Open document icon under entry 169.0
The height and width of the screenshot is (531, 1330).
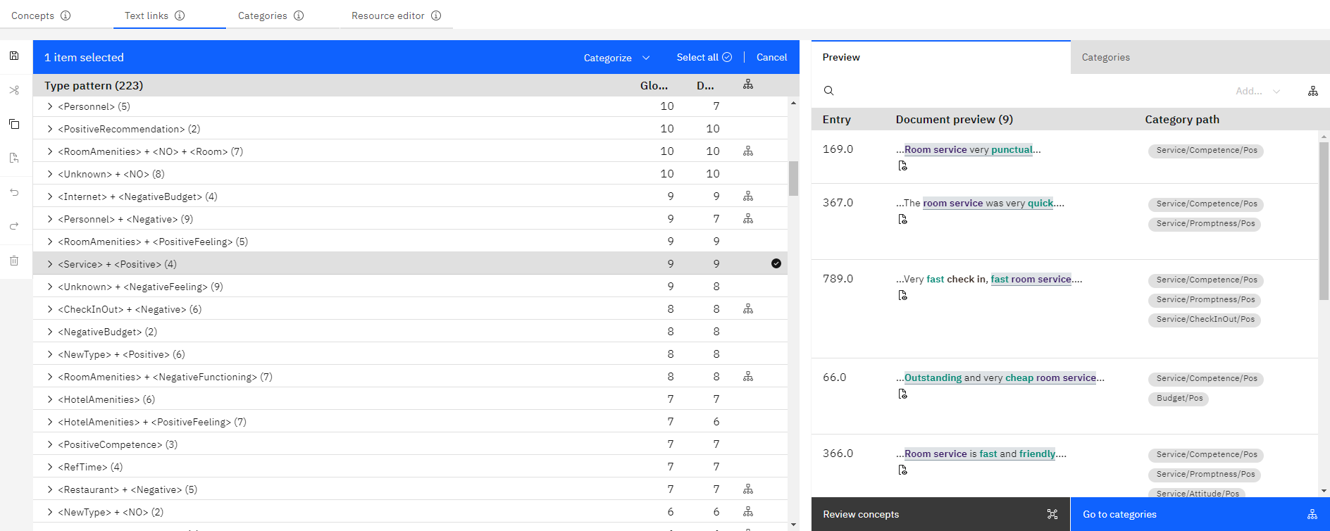coord(902,166)
